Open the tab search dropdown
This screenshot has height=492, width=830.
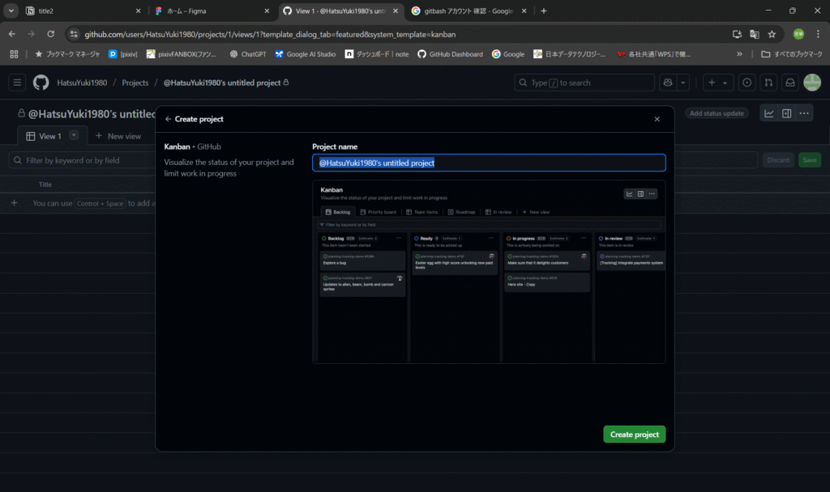pyautogui.click(x=11, y=11)
